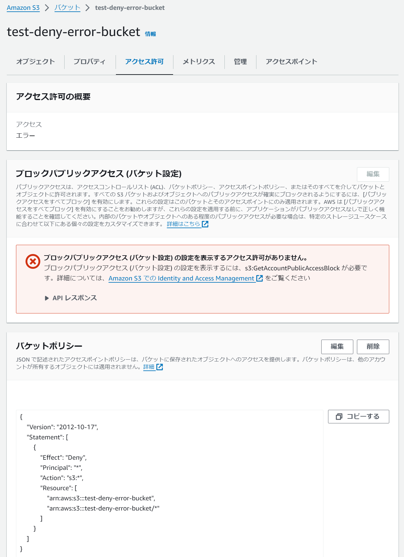
Task: Open the 詳細 link under バケットポリシー
Action: [x=149, y=367]
